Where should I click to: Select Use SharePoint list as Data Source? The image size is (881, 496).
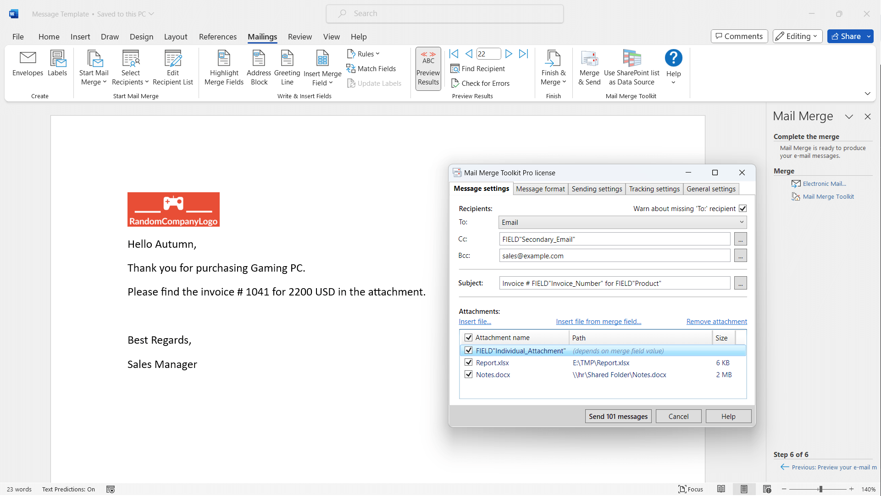(x=632, y=67)
